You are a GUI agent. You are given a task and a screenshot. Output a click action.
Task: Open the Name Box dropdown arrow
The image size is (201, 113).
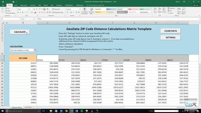coord(20,19)
